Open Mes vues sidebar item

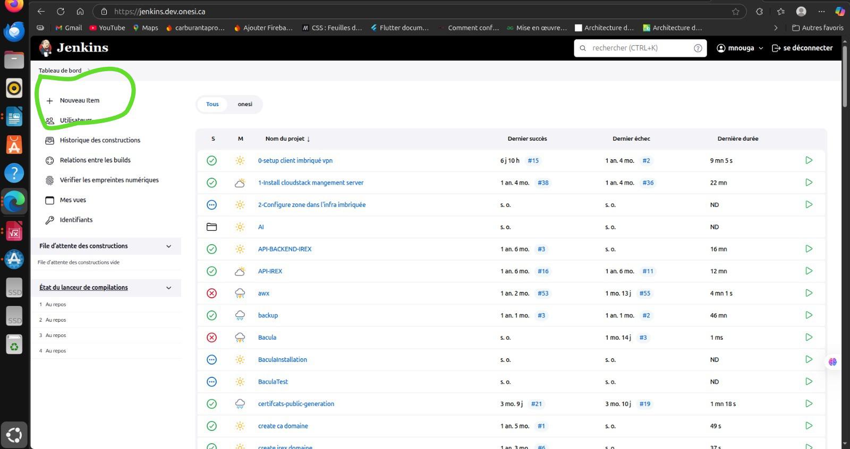[x=66, y=200]
